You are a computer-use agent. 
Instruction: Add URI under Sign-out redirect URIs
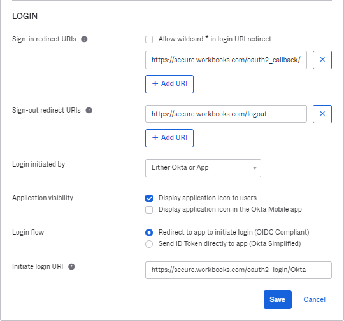coord(169,138)
